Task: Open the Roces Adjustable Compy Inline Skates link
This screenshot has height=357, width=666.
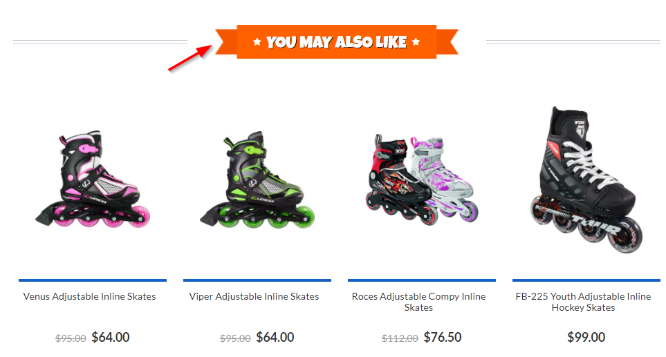Action: click(x=419, y=302)
